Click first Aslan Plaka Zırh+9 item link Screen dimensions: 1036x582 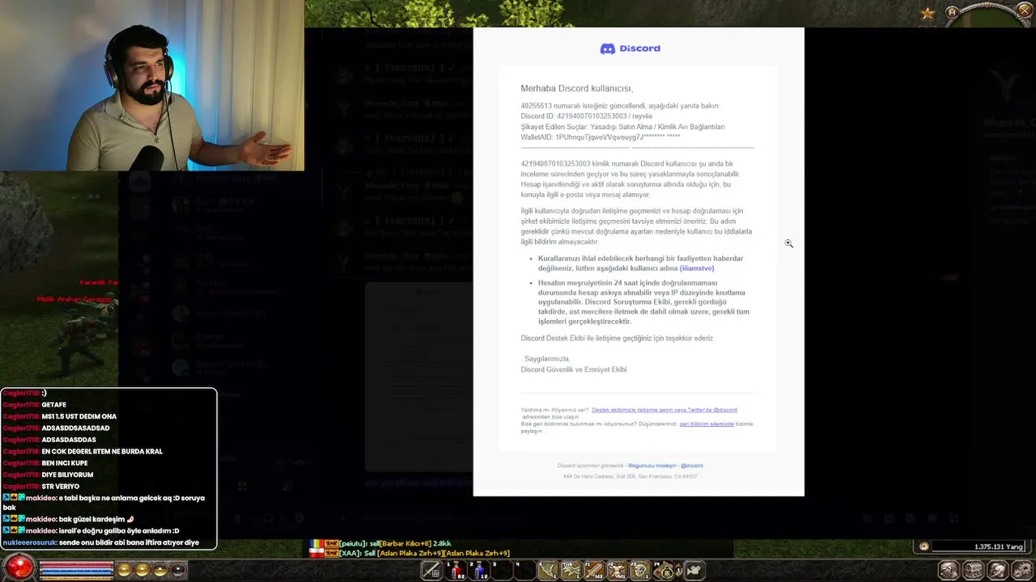pyautogui.click(x=410, y=553)
